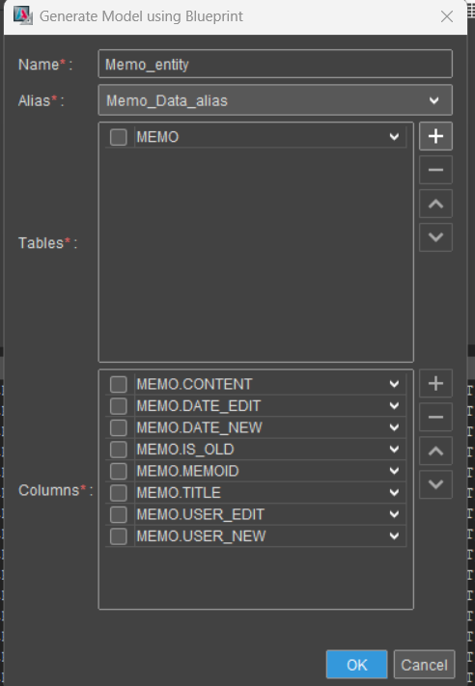
Task: Move selected table down
Action: point(435,237)
